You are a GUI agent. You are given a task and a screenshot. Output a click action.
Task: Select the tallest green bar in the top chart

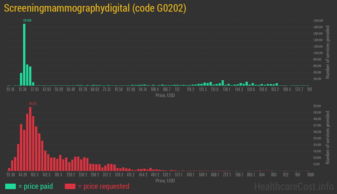coord(24,54)
